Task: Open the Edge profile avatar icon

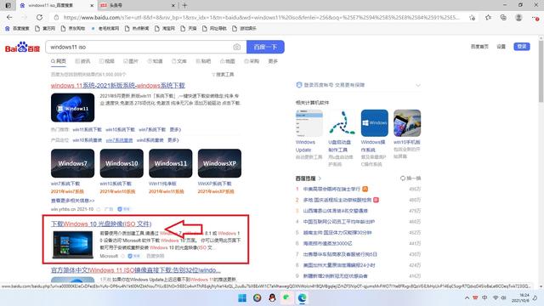Action: tap(518, 17)
